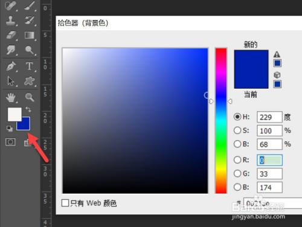302x227 pixels.
Task: Click the small swatch under the cube
Action: [x=277, y=84]
